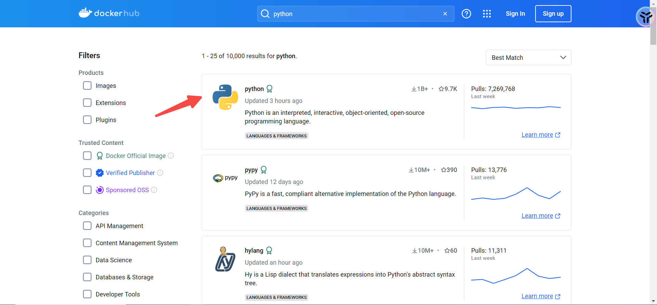
Task: Click python pulls trend chart
Action: (x=516, y=108)
